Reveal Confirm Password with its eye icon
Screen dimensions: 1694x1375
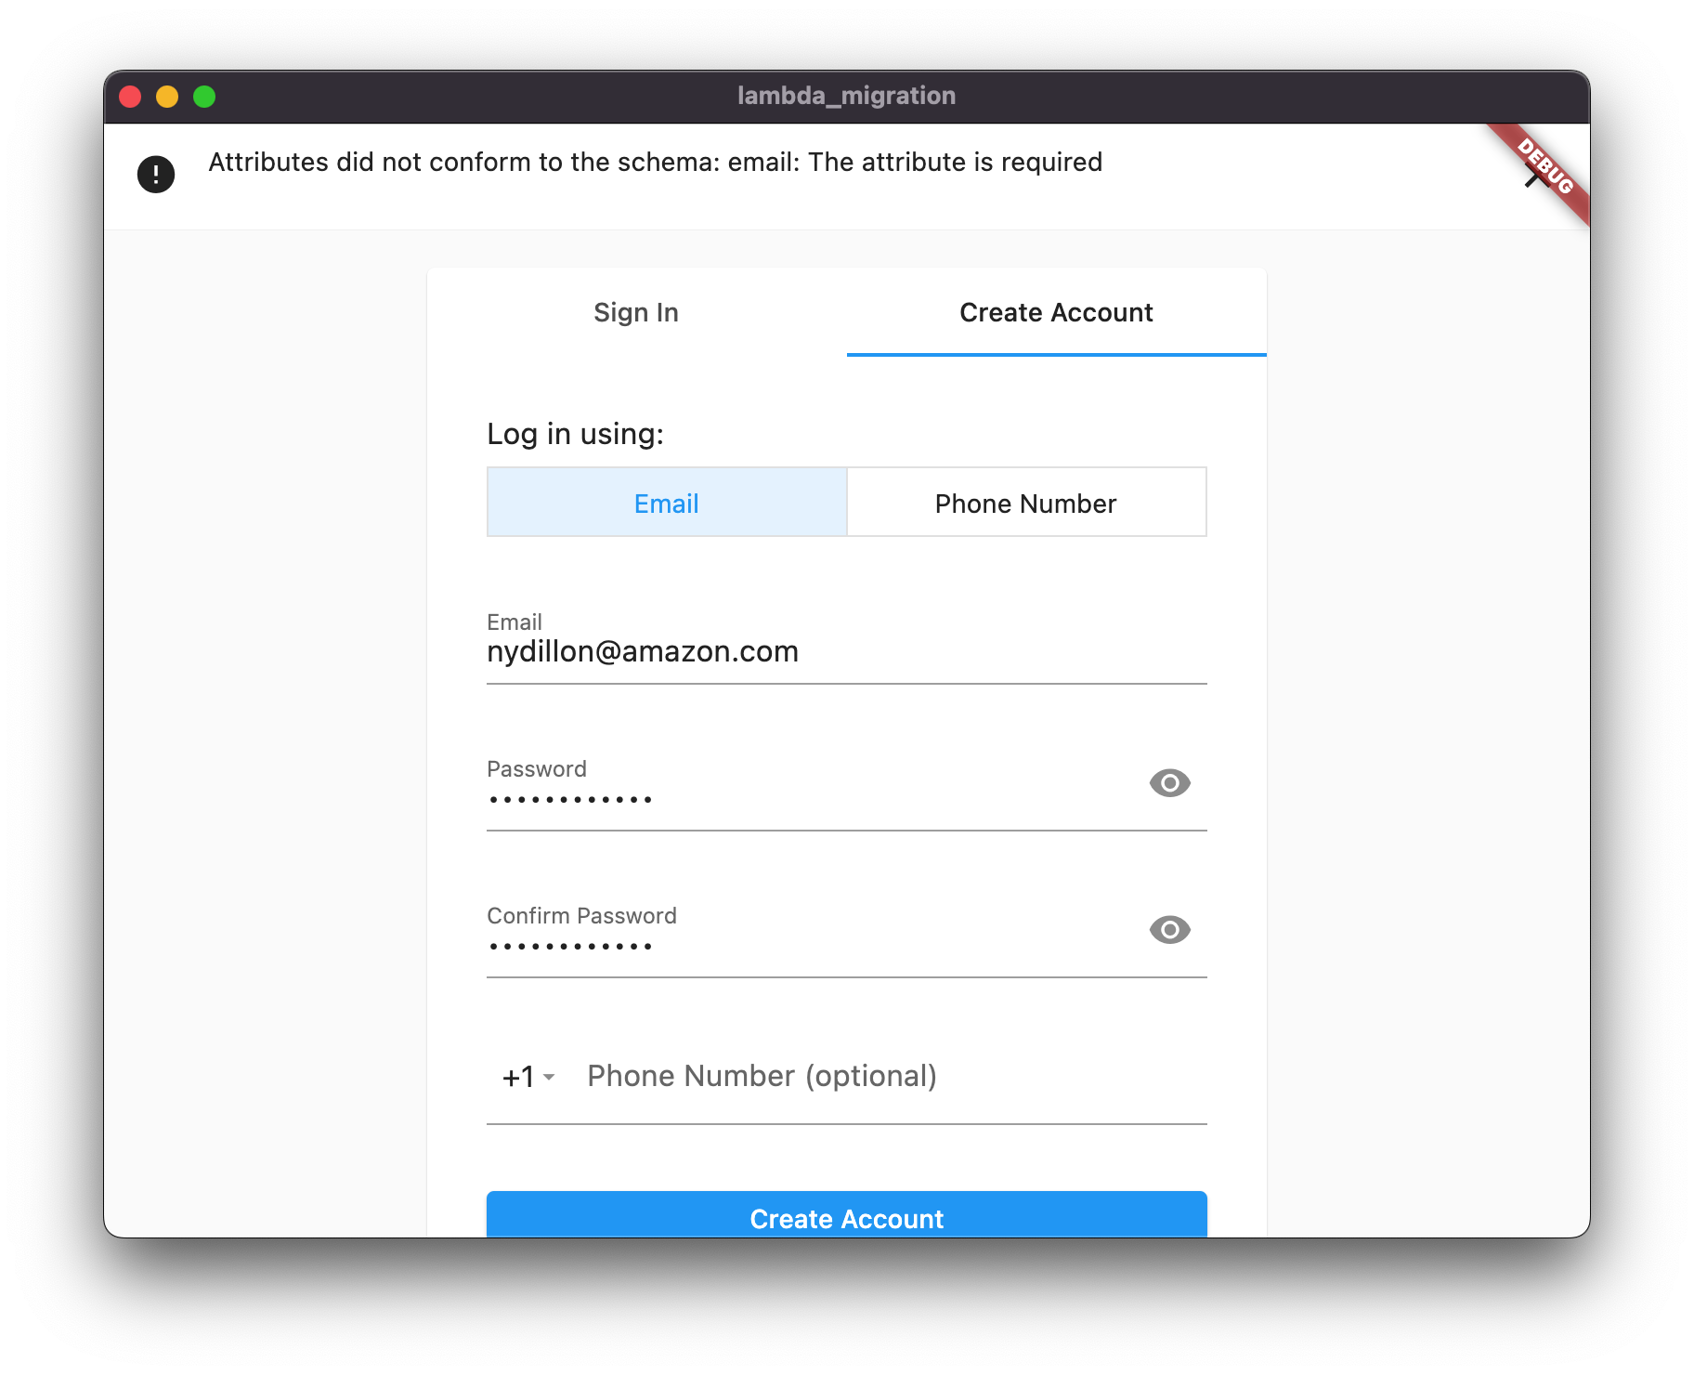pos(1169,930)
